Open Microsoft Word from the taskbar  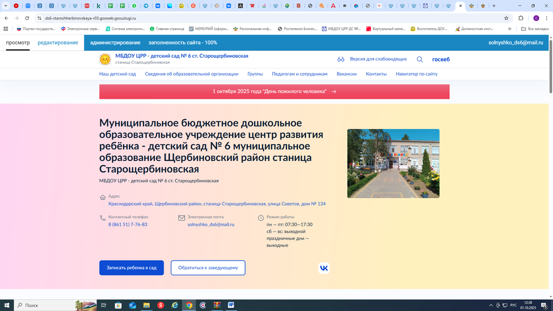[x=231, y=305]
